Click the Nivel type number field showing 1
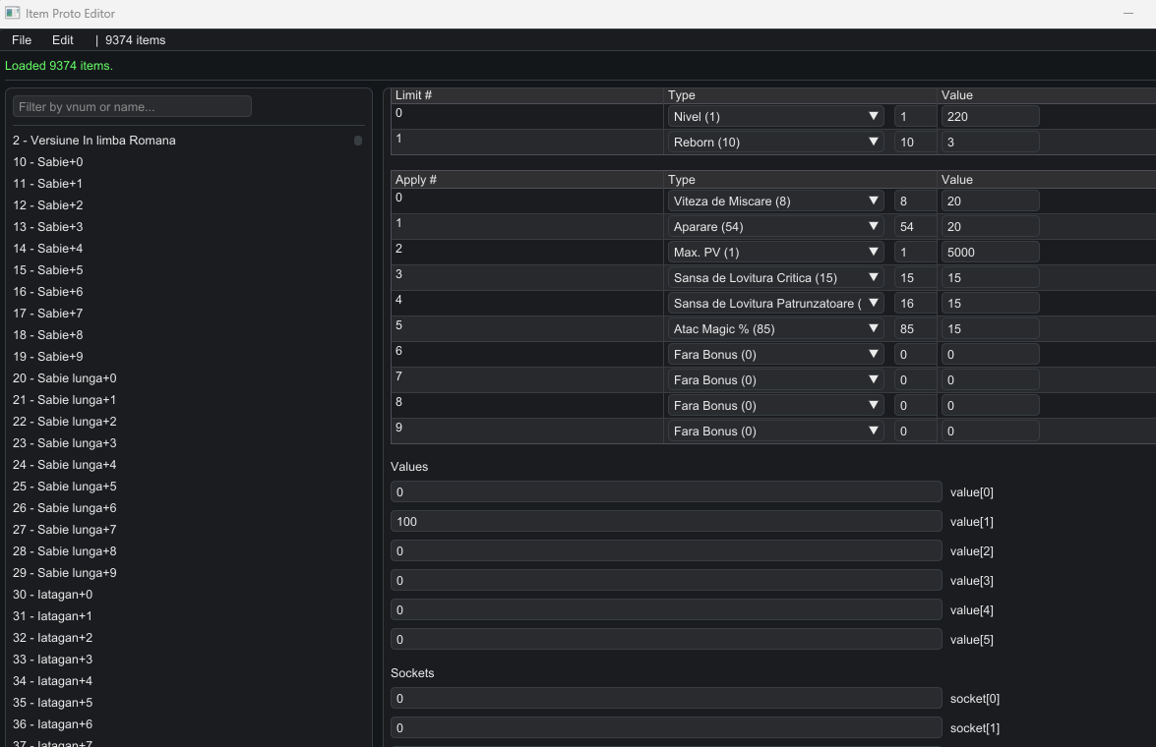Image resolution: width=1156 pixels, height=747 pixels. click(915, 116)
